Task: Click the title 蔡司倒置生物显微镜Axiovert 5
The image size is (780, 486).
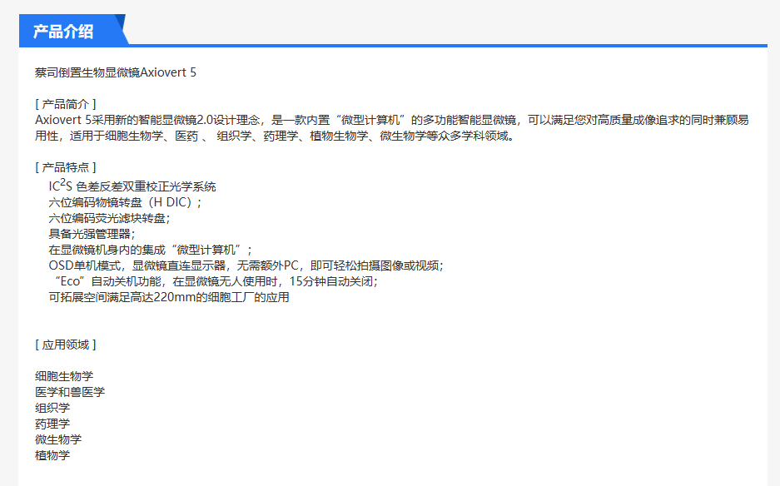Action: [116, 72]
